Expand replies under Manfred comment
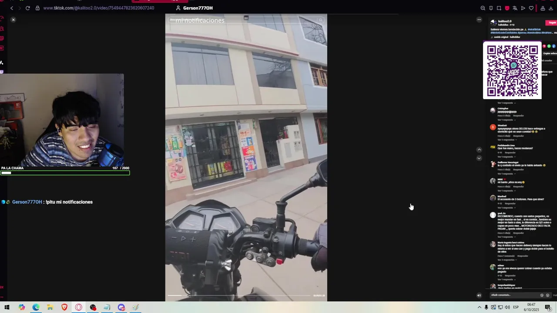The width and height of the screenshot is (557, 313). pyautogui.click(x=506, y=208)
